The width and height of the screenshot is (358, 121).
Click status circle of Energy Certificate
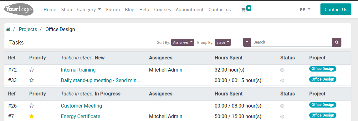[x=282, y=117]
